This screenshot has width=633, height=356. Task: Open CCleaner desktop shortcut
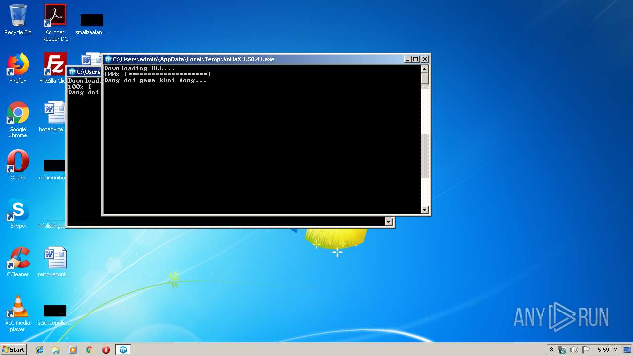point(18,262)
